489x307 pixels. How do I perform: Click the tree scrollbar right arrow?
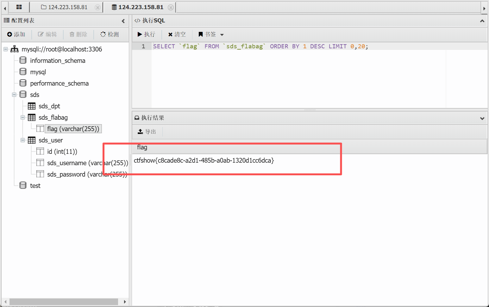[x=125, y=302]
